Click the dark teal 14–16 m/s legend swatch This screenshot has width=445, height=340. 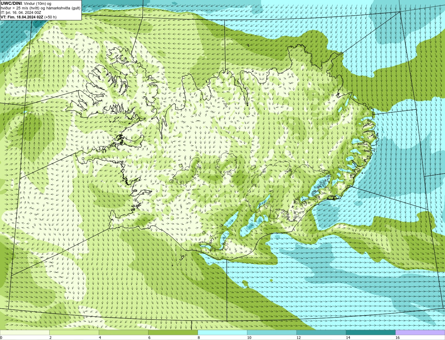[x=371, y=332]
